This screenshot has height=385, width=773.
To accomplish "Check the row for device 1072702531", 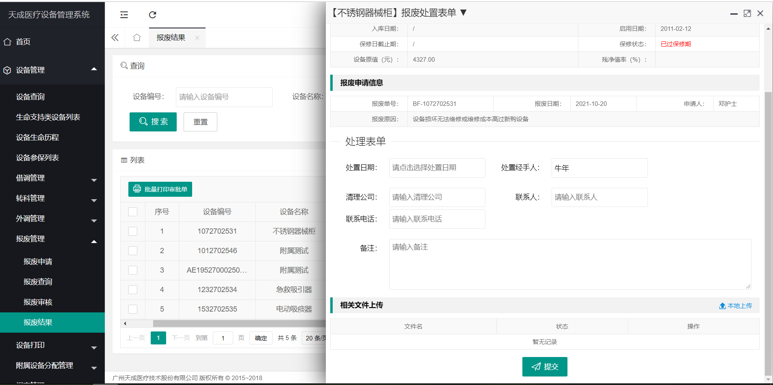I will [x=133, y=231].
